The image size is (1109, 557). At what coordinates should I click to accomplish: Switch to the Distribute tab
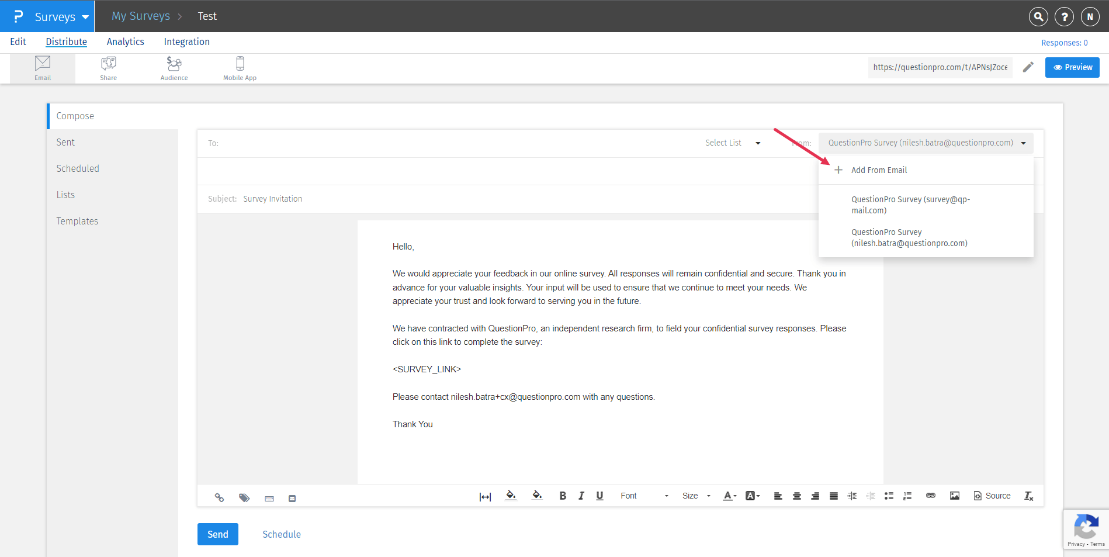[x=67, y=41]
